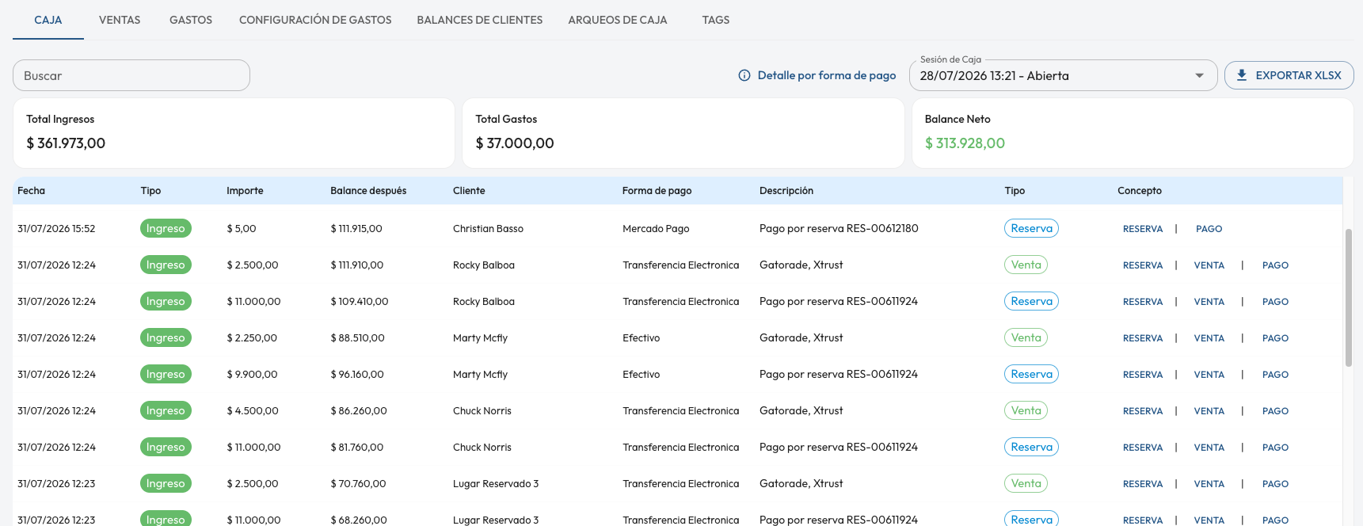The image size is (1363, 526).
Task: Switch to the TAGS tab
Action: [x=716, y=20]
